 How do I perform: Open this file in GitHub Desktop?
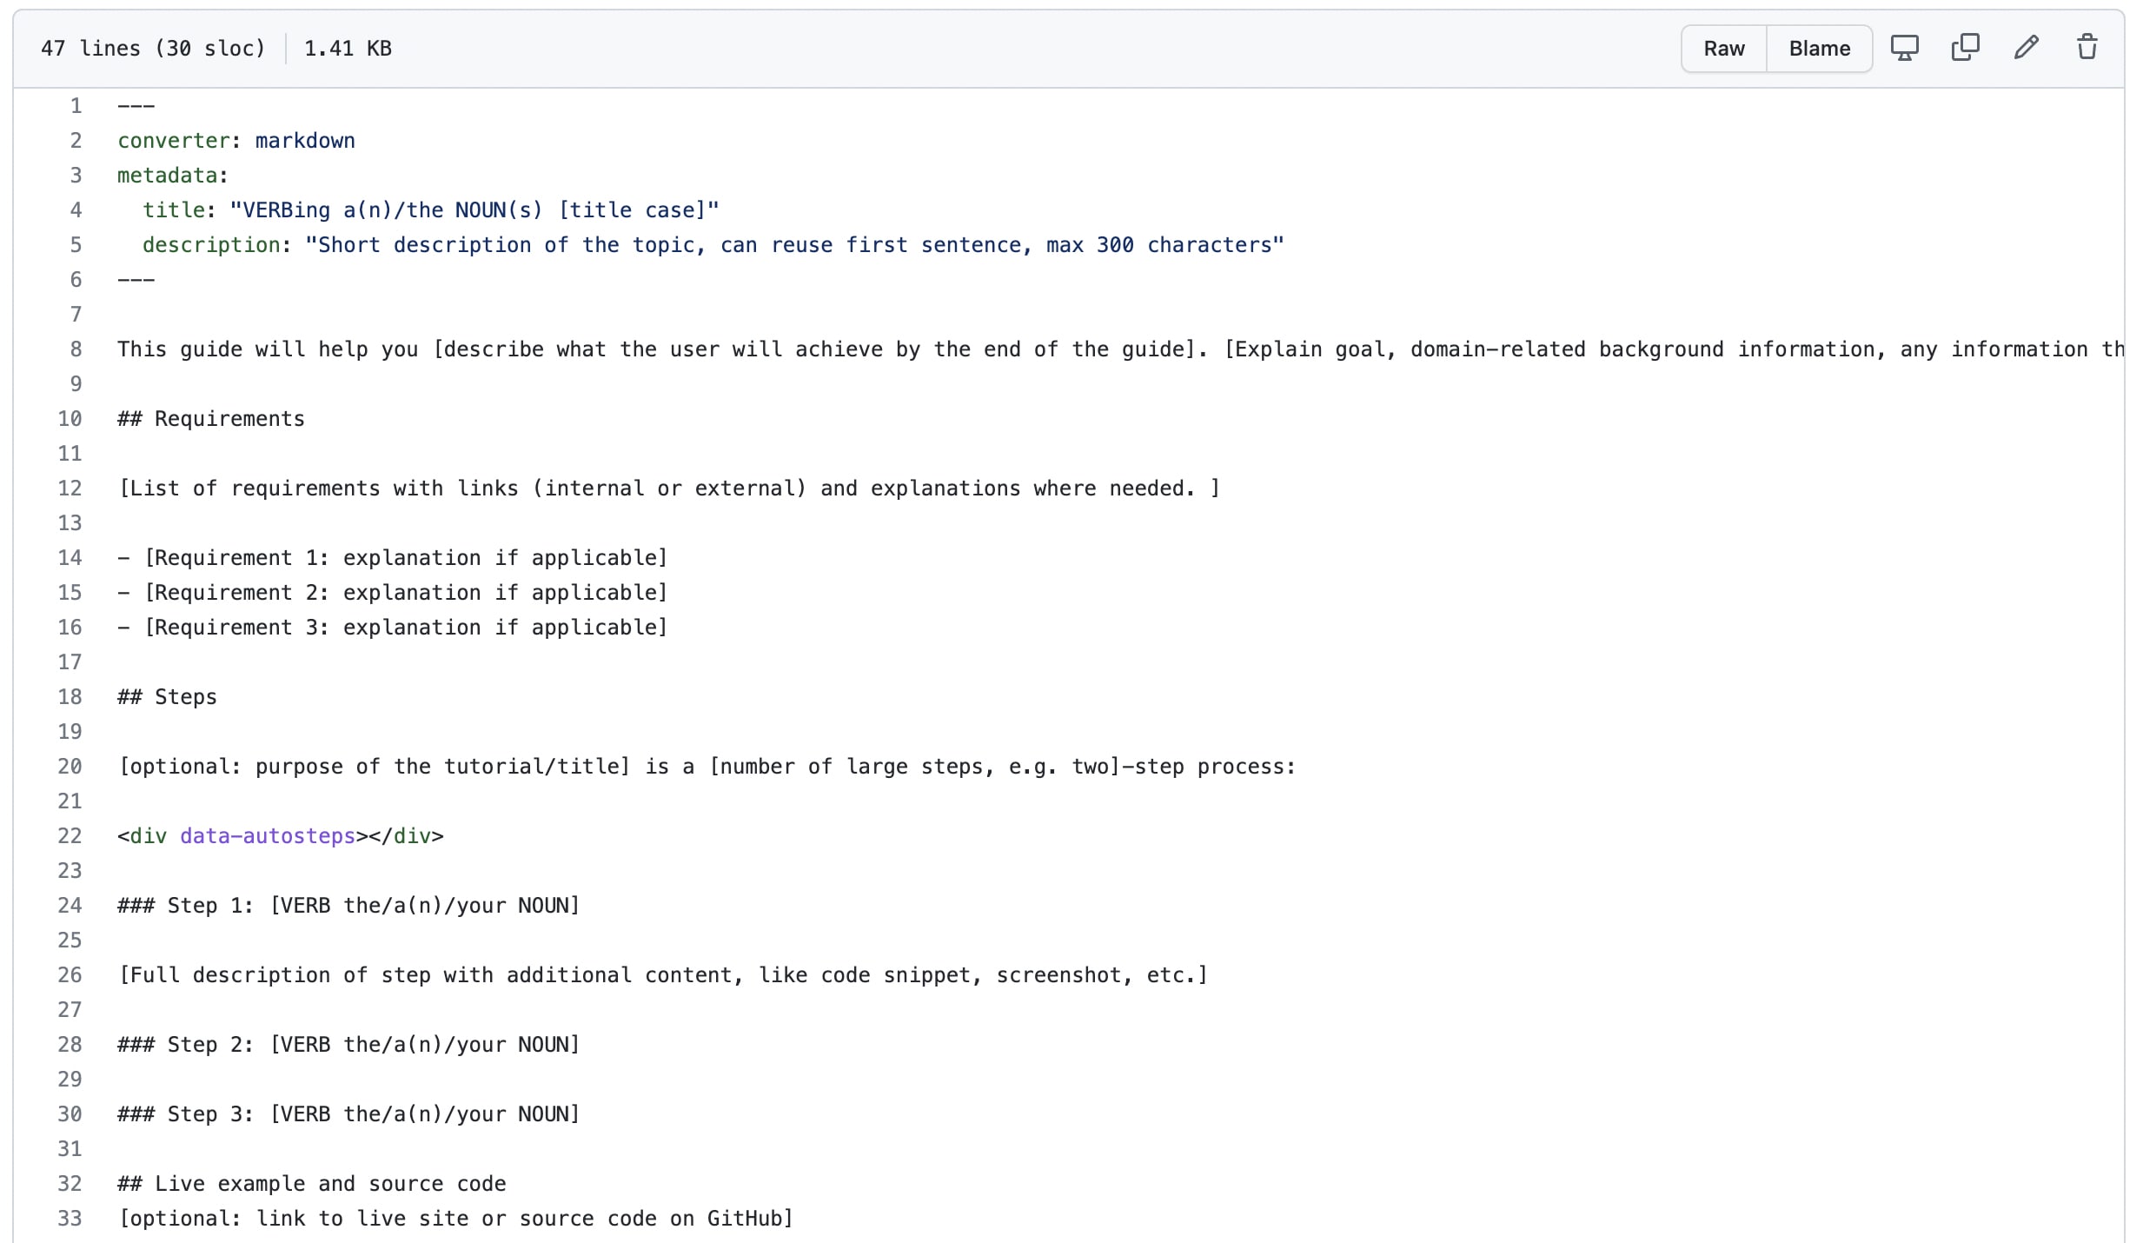1905,48
